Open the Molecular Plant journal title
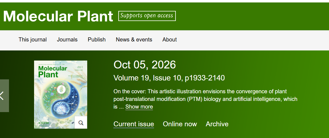Image resolution: width=329 pixels, height=138 pixels. click(x=58, y=16)
